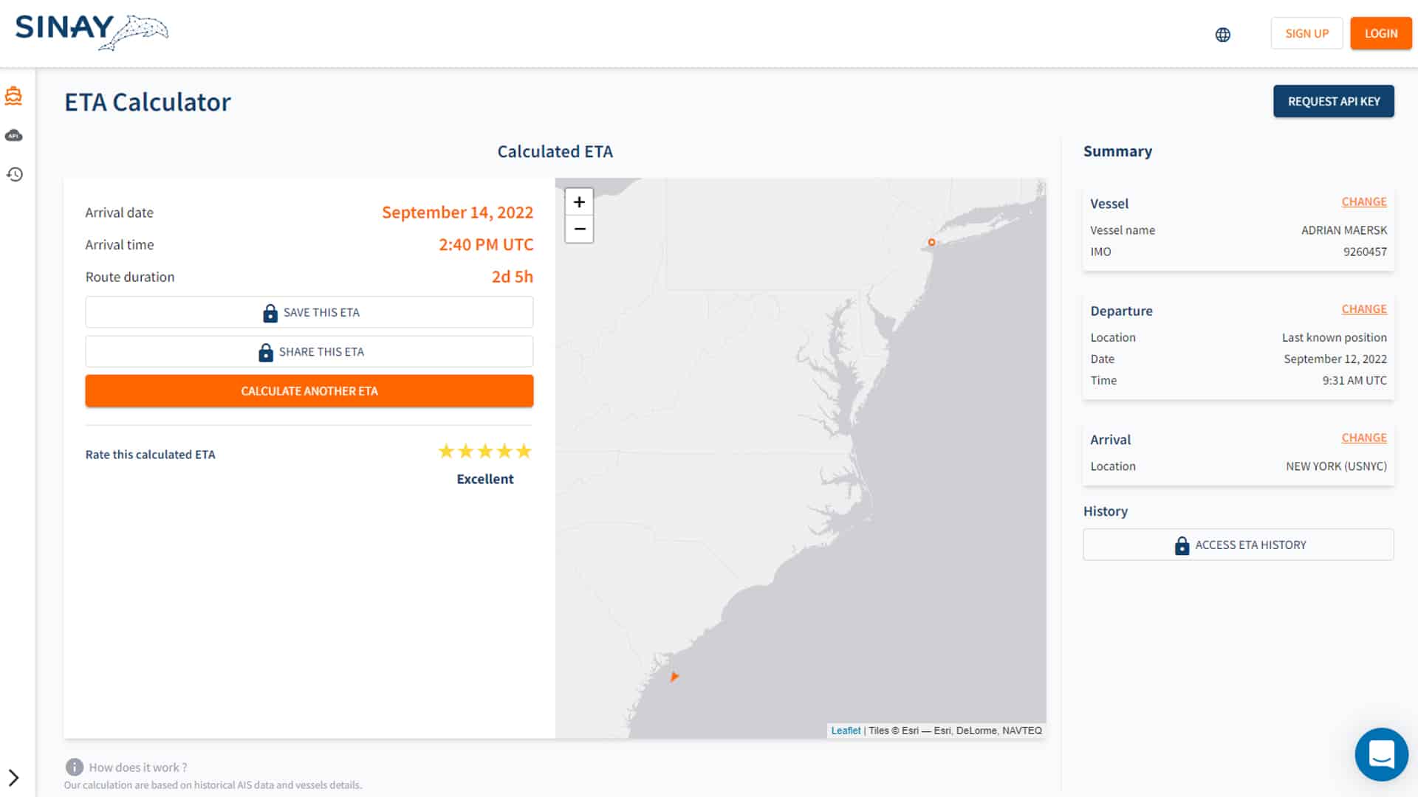
Task: Click the CALCULATE ANOTHER ETA button
Action: [x=309, y=390]
